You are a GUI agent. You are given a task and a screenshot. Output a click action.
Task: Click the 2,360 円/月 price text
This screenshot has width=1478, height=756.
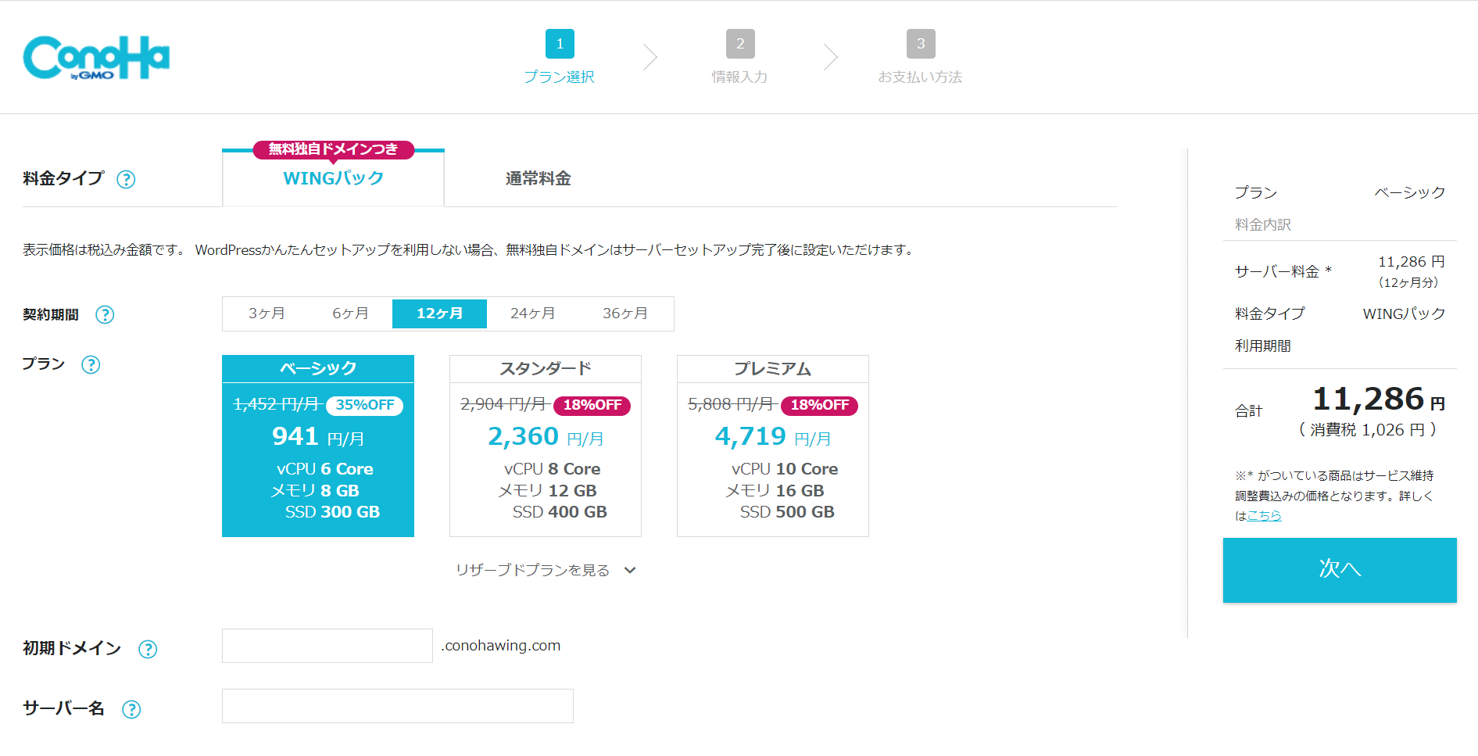click(546, 436)
